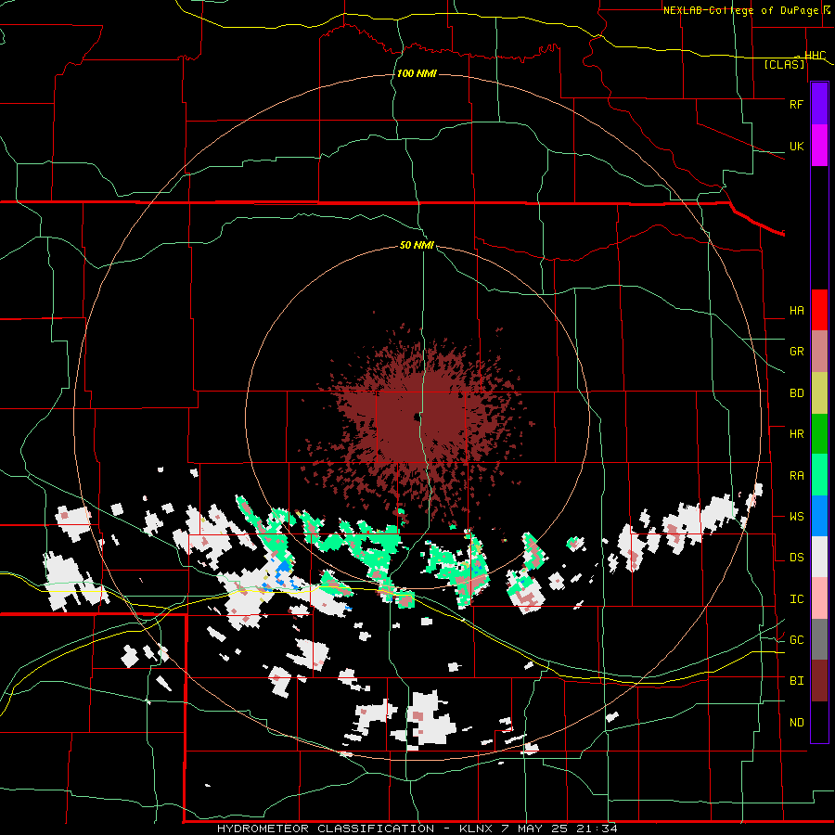Click the UK magenta legend swatch
Image resolution: width=835 pixels, height=835 pixels.
tap(819, 146)
